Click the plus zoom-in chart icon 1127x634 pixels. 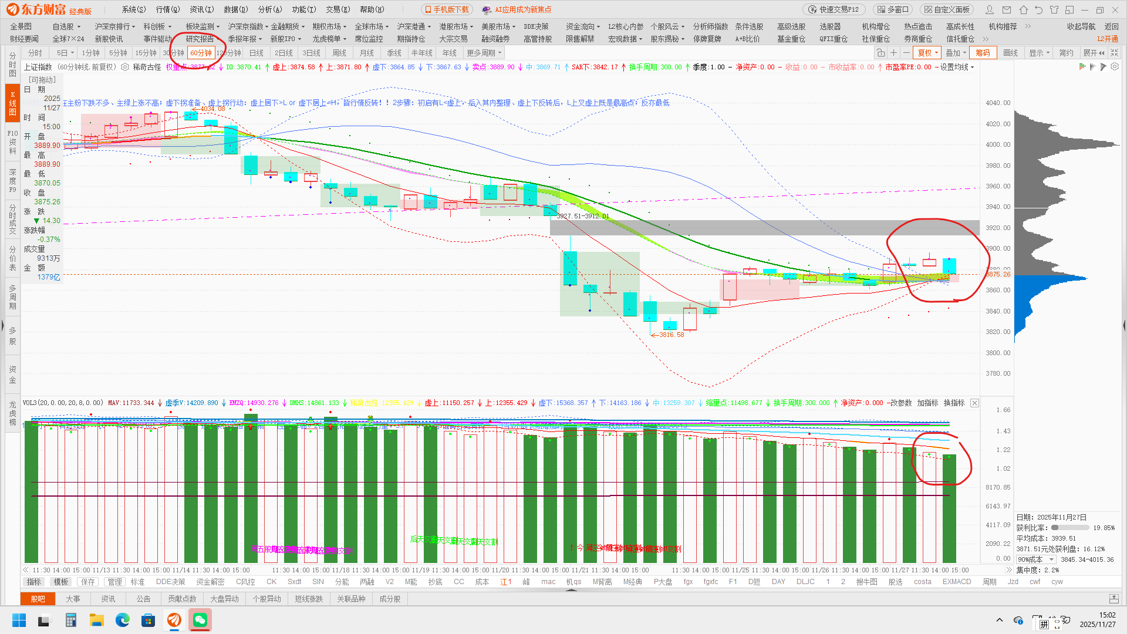(x=893, y=53)
